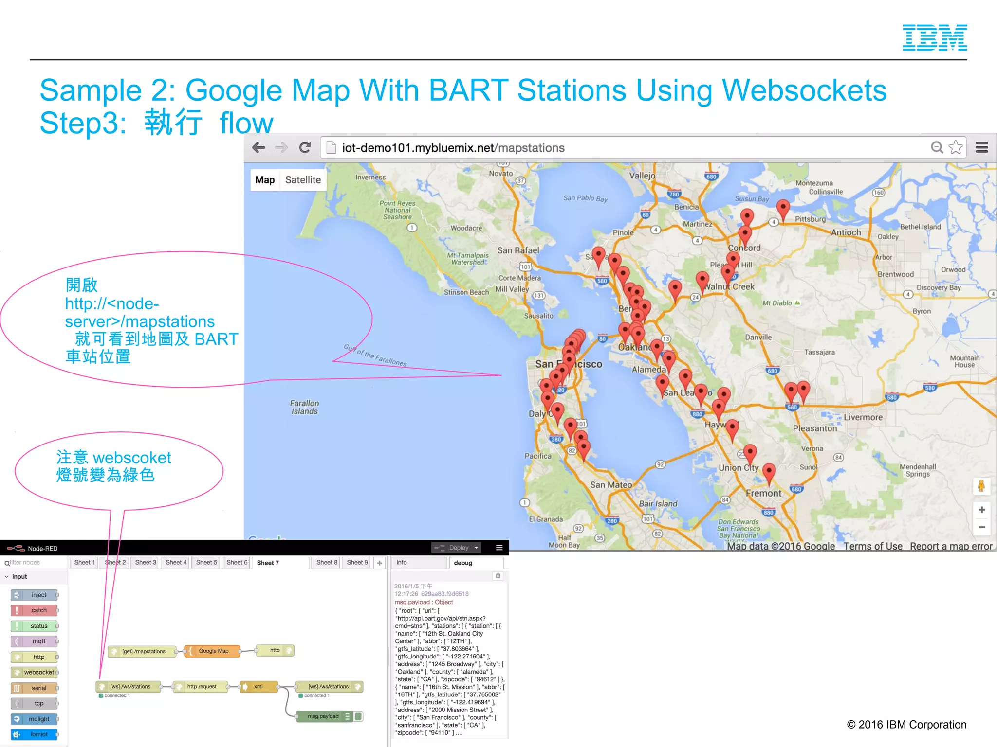Select the Map view type
Screen dimensions: 997x747
(265, 180)
